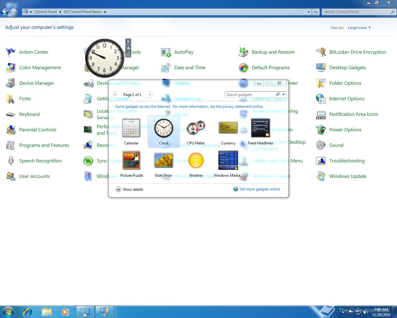Switch to Control Panel taskbar button

(x=85, y=311)
